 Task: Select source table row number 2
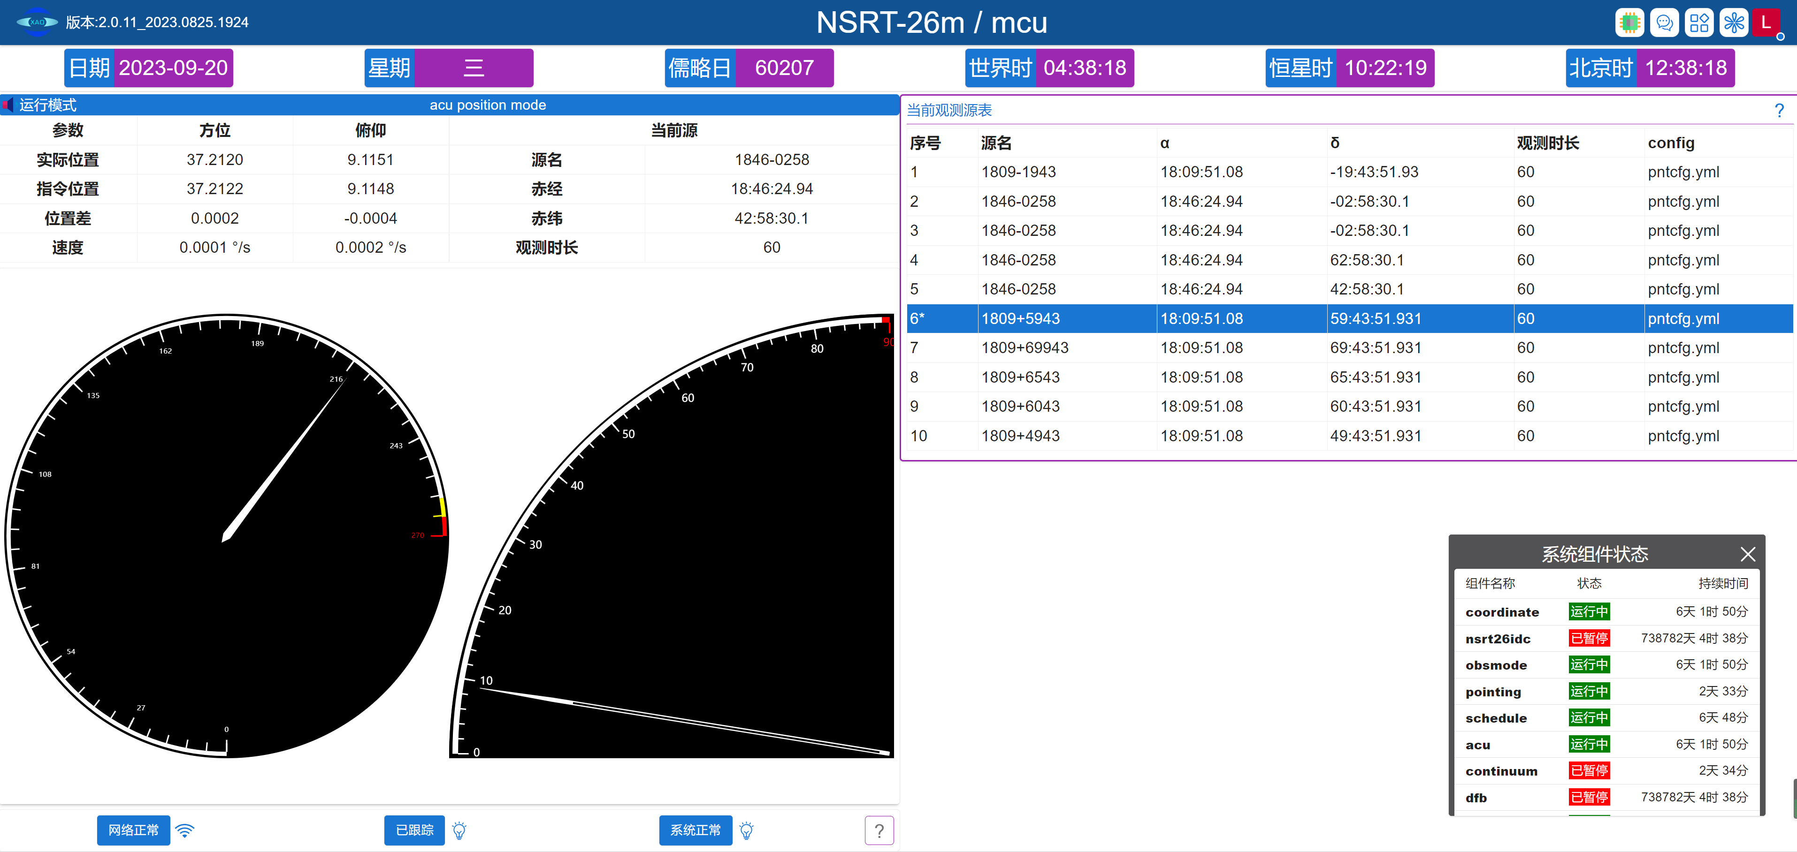(1349, 202)
